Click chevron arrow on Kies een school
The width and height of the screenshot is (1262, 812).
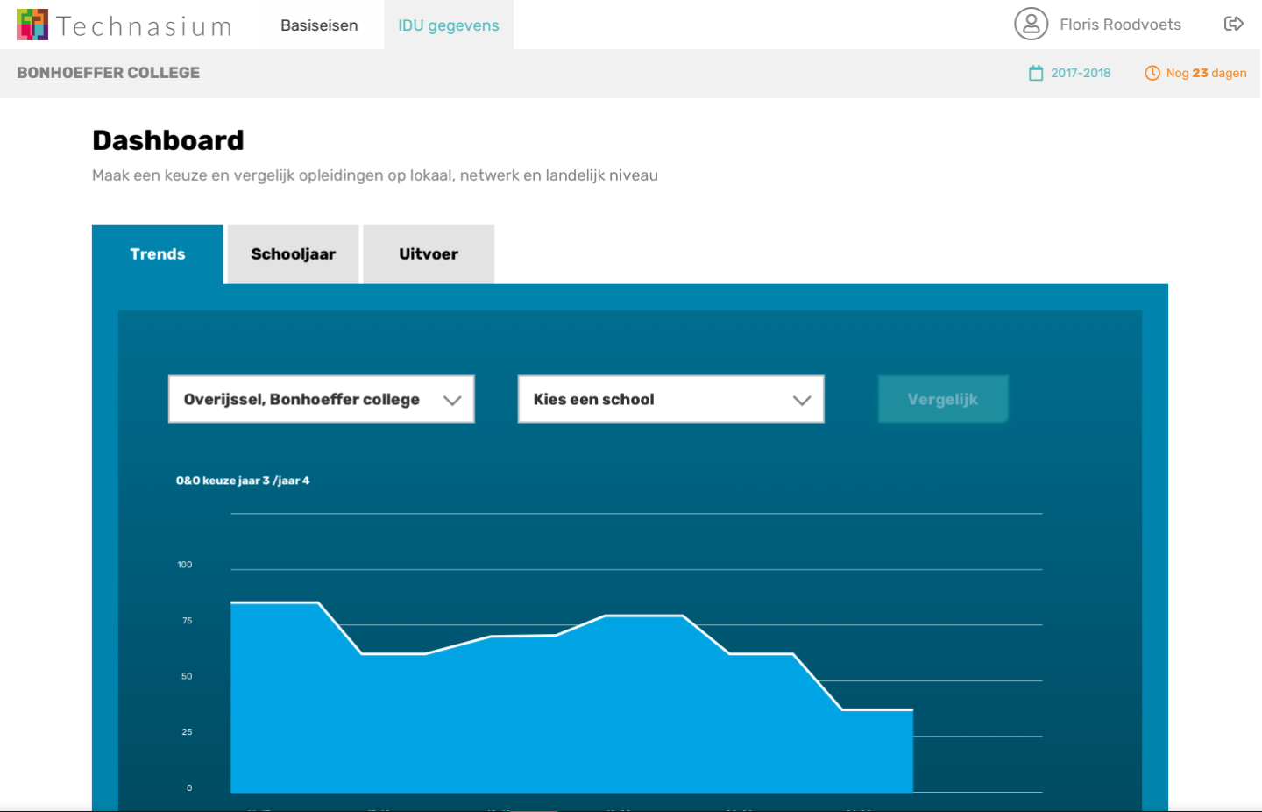tap(801, 400)
